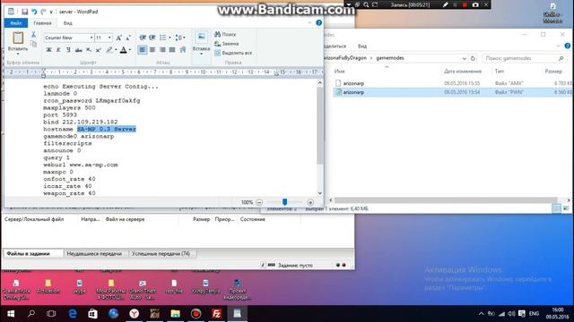Sort Explorer files by Дата изменения column

463,72
